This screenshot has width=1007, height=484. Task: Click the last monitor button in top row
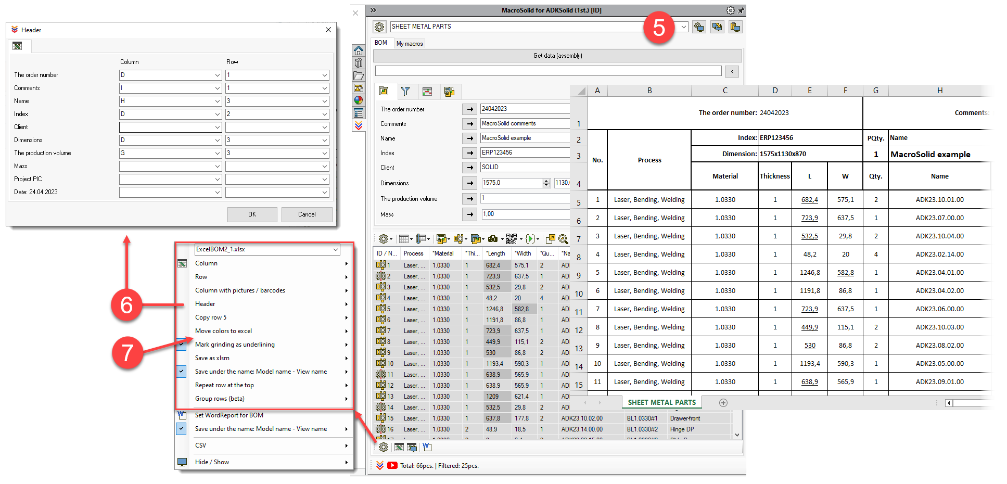pos(735,27)
